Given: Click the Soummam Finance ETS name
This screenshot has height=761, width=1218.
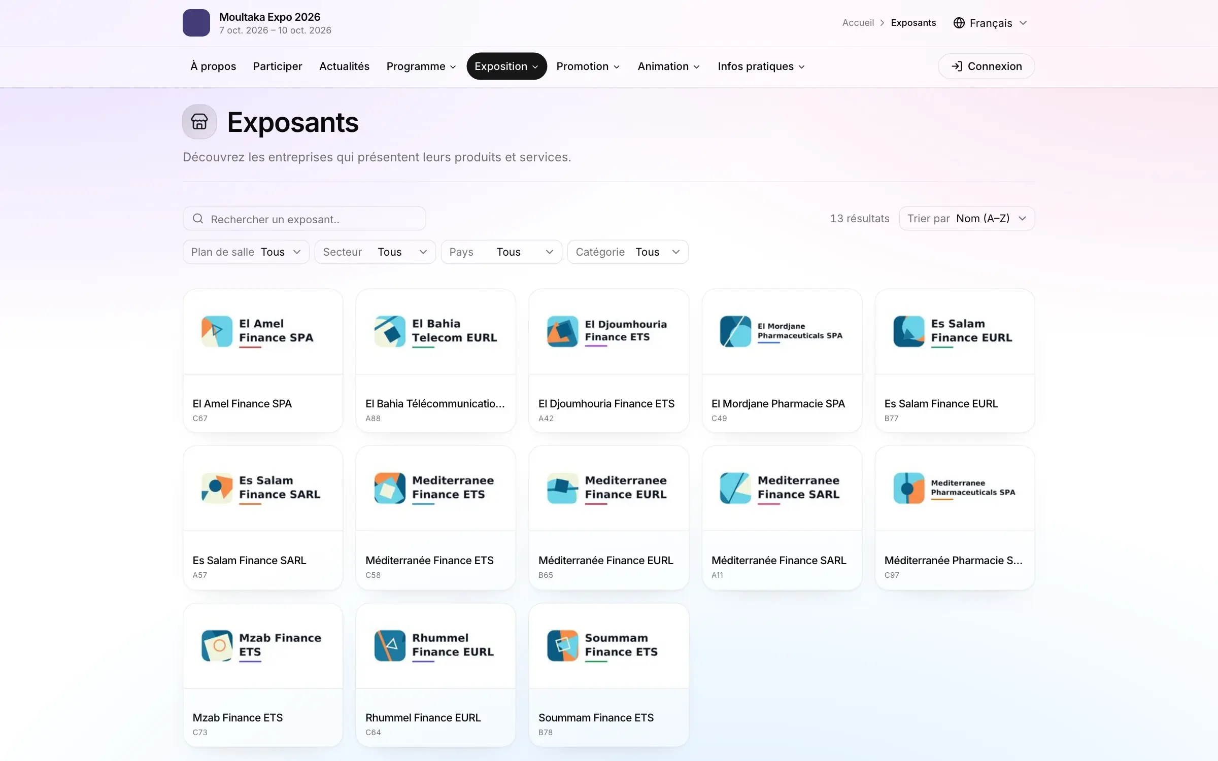Looking at the screenshot, I should click(596, 718).
